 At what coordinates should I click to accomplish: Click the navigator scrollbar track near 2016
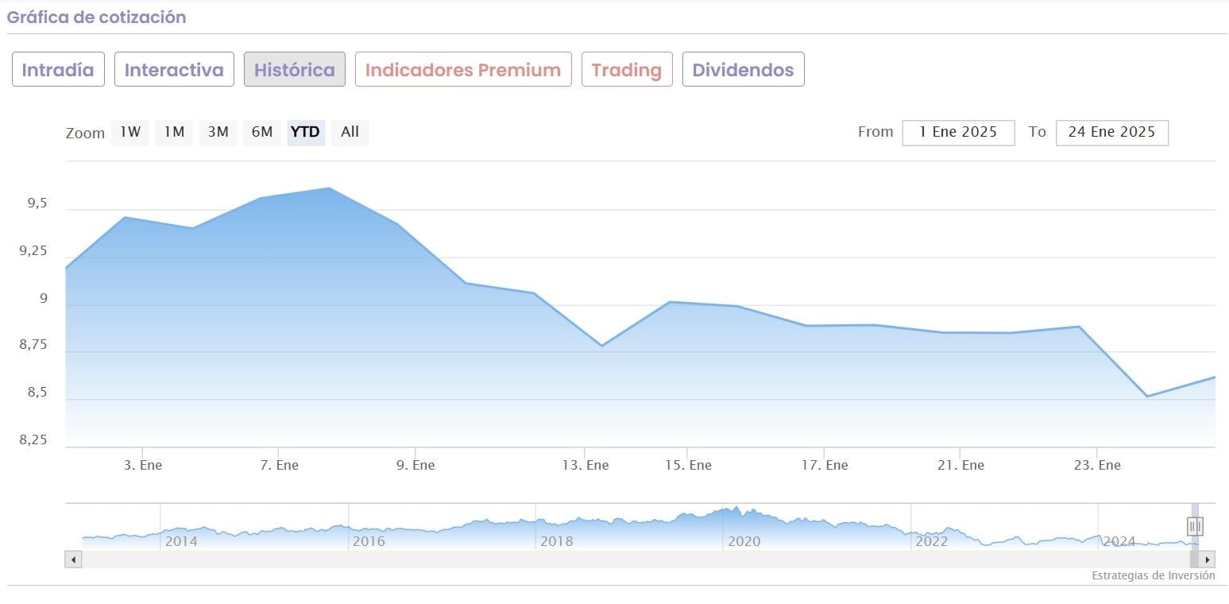click(369, 559)
